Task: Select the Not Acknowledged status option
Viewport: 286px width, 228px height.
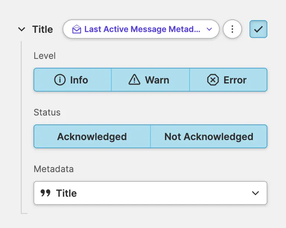Action: (x=209, y=137)
